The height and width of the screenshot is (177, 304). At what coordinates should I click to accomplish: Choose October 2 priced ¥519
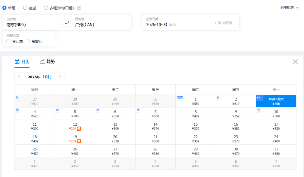(236, 101)
